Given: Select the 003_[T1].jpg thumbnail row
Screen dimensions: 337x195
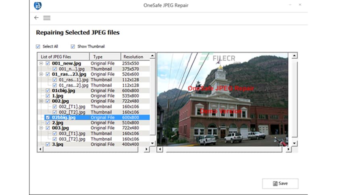Looking at the screenshot, I should coord(94,134).
